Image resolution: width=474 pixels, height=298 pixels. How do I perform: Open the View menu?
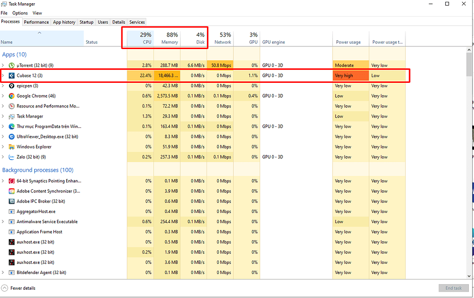coord(37,13)
